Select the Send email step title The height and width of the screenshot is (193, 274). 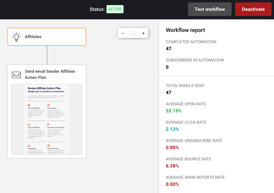50,74
